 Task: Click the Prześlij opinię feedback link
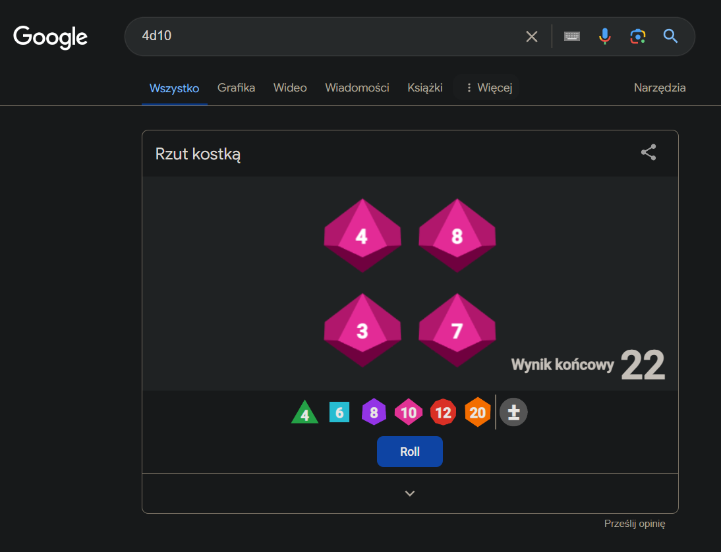635,524
